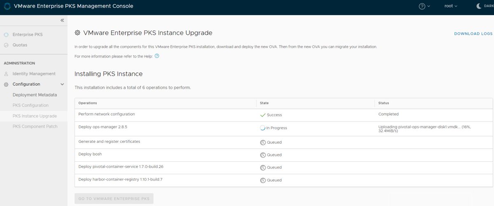The height and width of the screenshot is (206, 494).
Task: Click the help info icon after 'refer to the Help'
Action: coord(157,56)
